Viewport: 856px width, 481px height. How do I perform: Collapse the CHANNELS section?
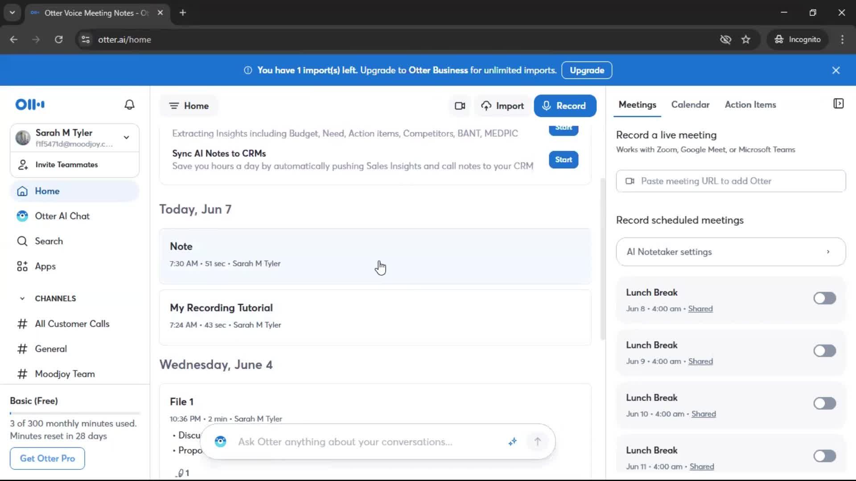(22, 299)
